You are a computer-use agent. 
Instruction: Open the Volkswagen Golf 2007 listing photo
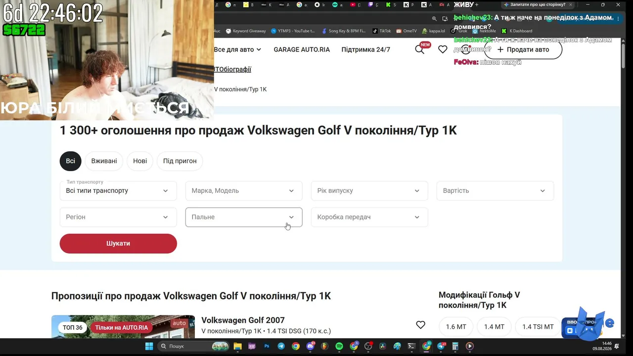[123, 327]
